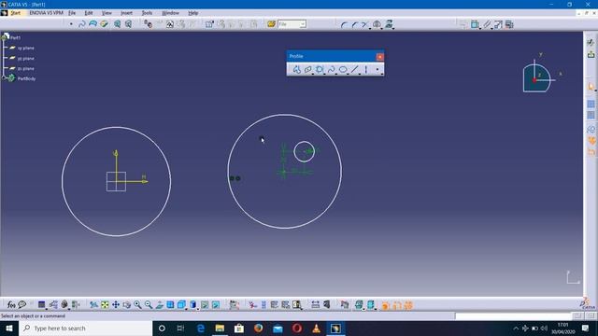Open Microsoft Edge from the taskbar
This screenshot has width=598, height=336.
pos(200,328)
